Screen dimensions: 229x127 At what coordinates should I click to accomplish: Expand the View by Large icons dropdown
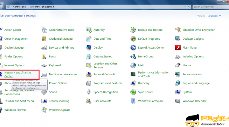pyautogui.click(x=214, y=16)
